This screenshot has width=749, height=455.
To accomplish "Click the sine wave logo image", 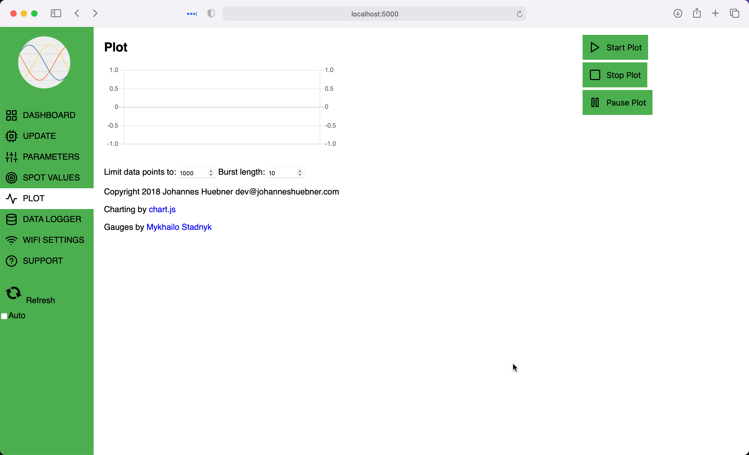I will tap(44, 62).
